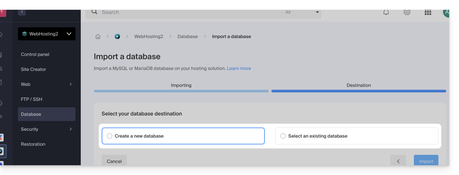
Task: Open the settings gear icon
Action: [407, 12]
